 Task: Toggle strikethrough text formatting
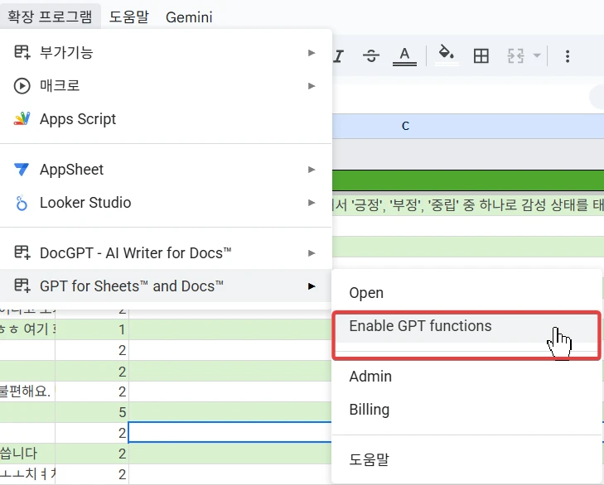[x=371, y=56]
